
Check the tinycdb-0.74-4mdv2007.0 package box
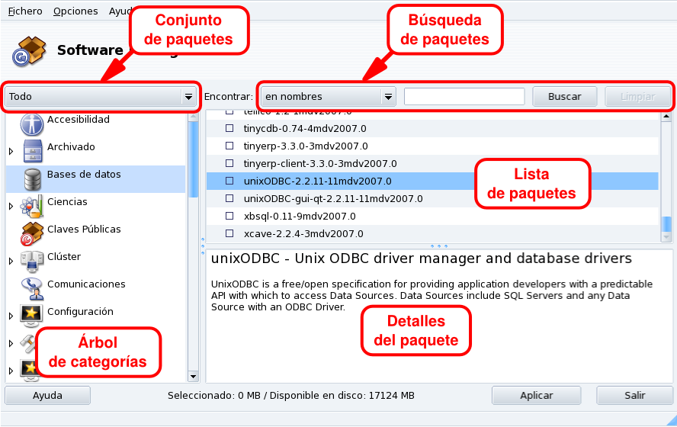pos(229,129)
